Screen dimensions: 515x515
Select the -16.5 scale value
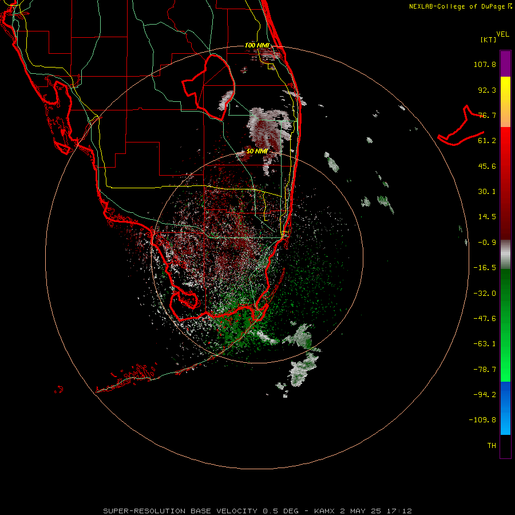click(485, 268)
